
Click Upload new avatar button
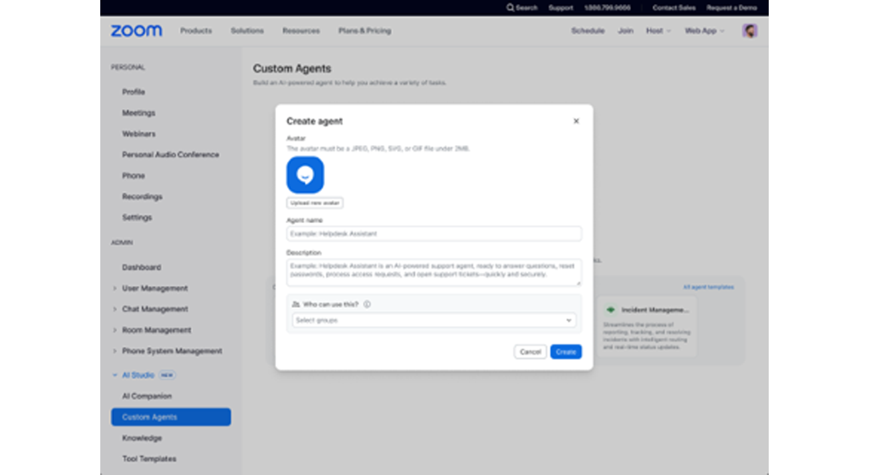315,203
